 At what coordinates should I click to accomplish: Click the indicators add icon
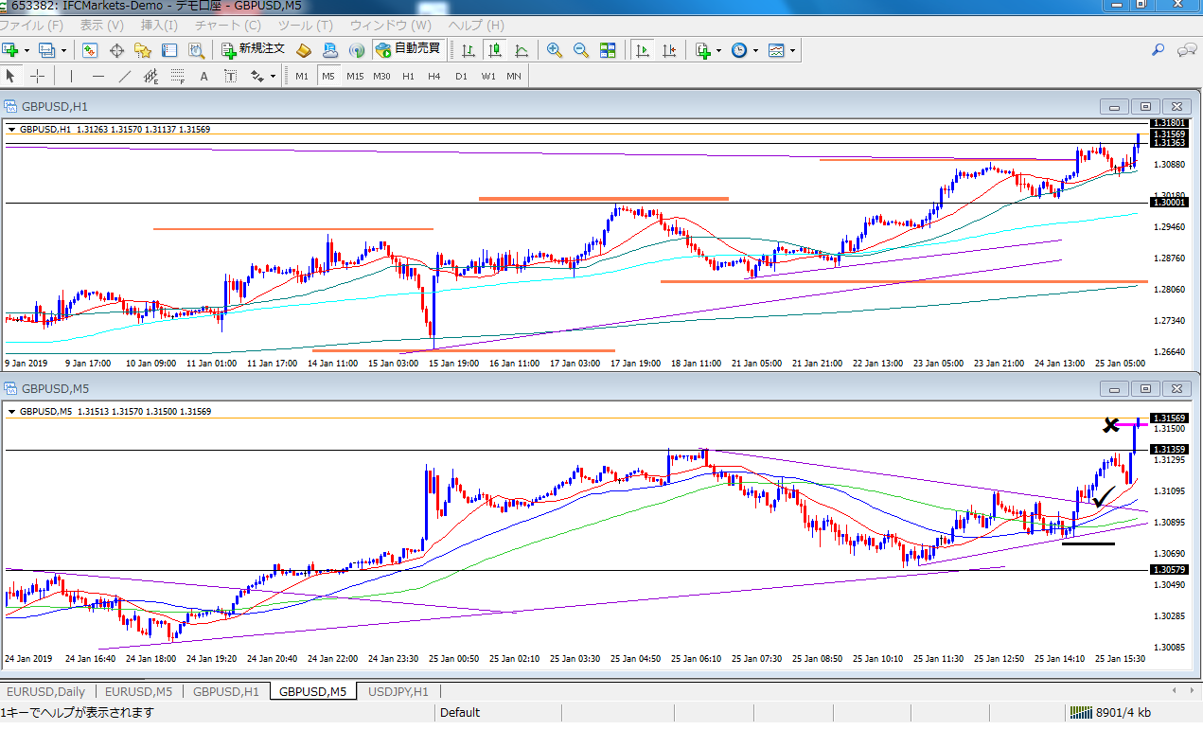click(703, 49)
